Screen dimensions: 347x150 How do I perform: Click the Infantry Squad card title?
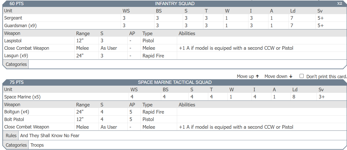(x=175, y=4)
